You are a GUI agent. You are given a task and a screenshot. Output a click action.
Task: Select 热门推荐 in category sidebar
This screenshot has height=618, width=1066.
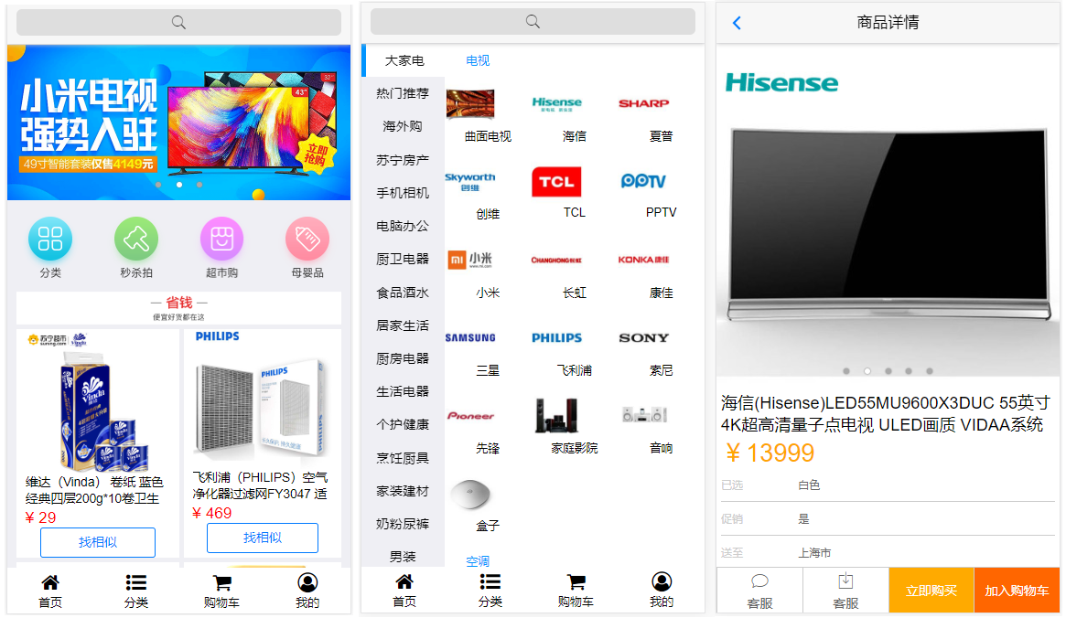click(x=403, y=93)
